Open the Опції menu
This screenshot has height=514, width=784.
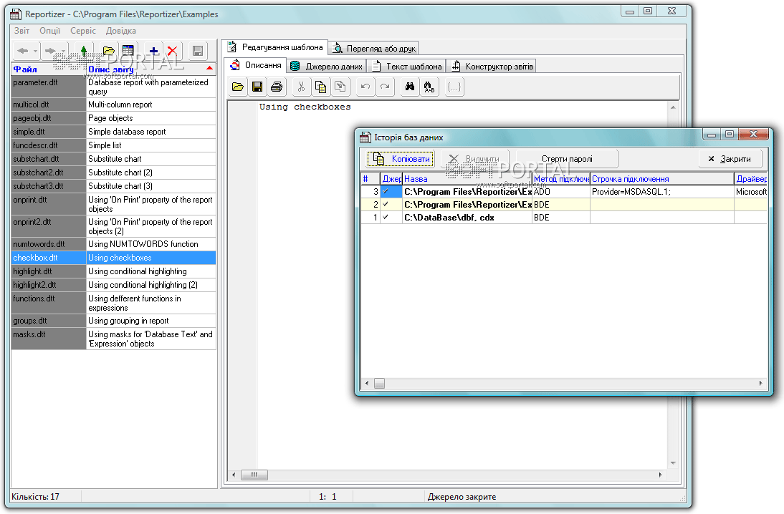50,31
